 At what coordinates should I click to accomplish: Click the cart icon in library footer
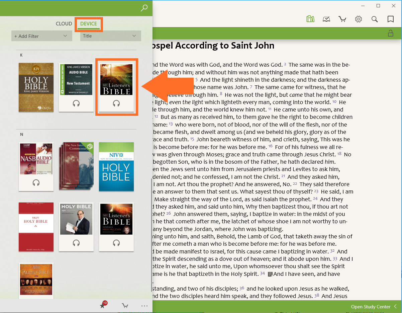pyautogui.click(x=125, y=305)
